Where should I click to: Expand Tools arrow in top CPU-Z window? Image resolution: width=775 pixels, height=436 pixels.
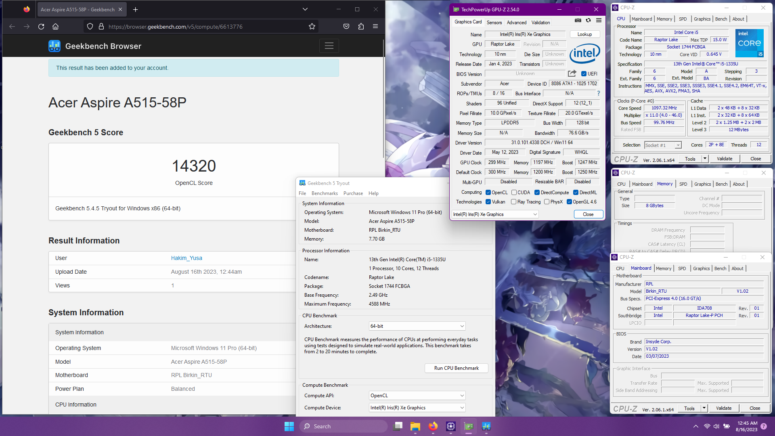705,159
